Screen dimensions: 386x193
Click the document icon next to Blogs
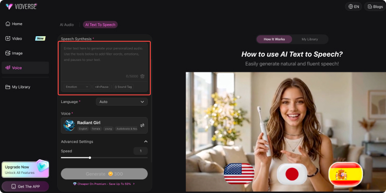point(370,7)
